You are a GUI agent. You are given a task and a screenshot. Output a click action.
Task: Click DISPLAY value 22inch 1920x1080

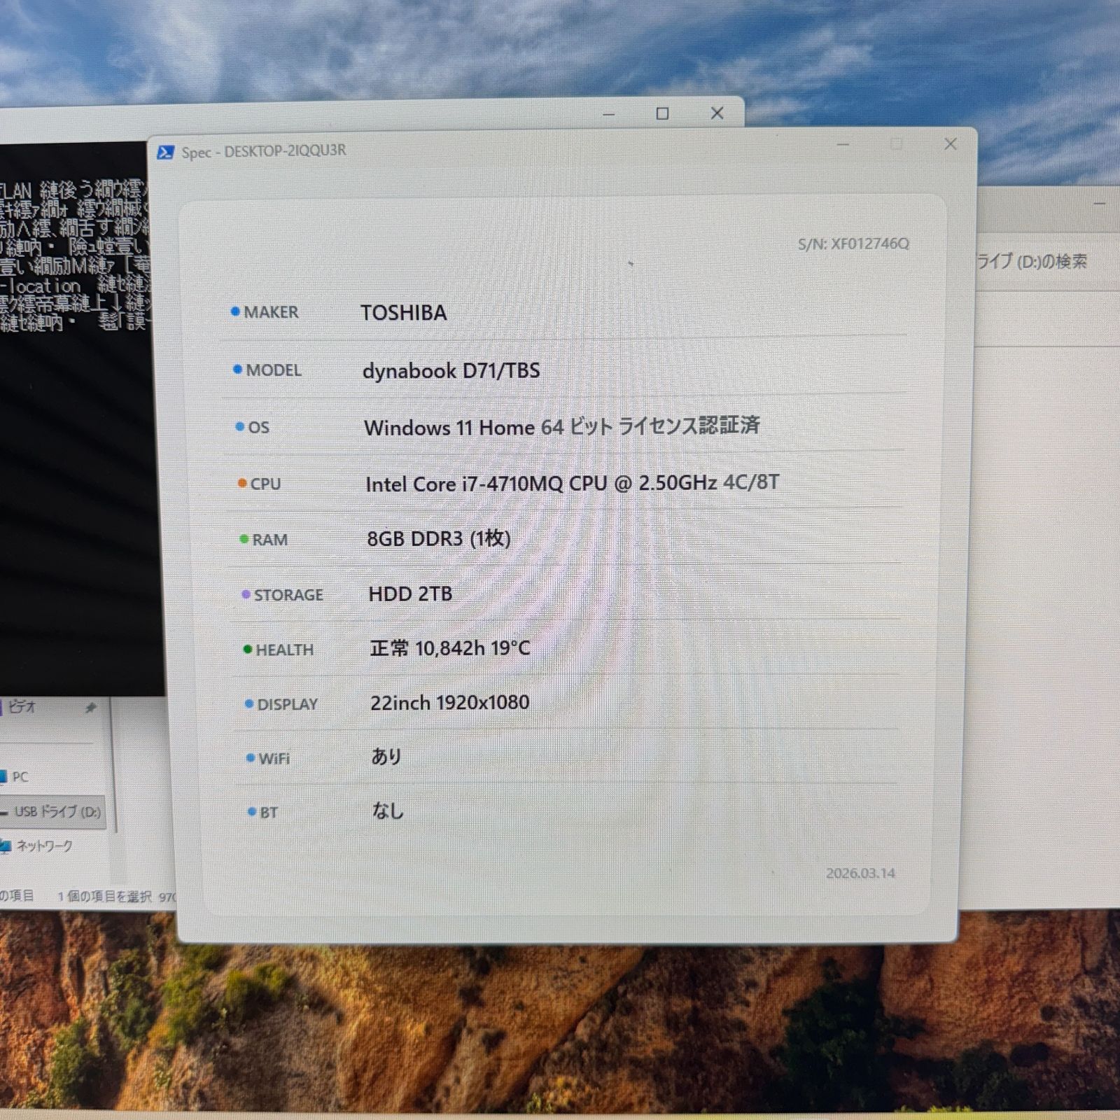click(x=449, y=702)
